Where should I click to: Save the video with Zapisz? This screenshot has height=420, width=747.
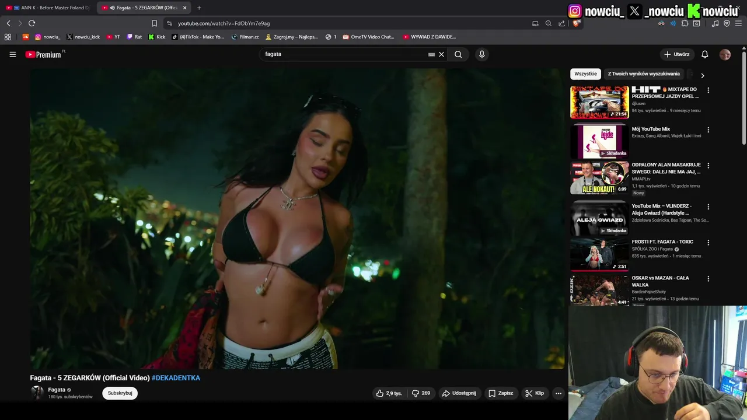(x=501, y=393)
